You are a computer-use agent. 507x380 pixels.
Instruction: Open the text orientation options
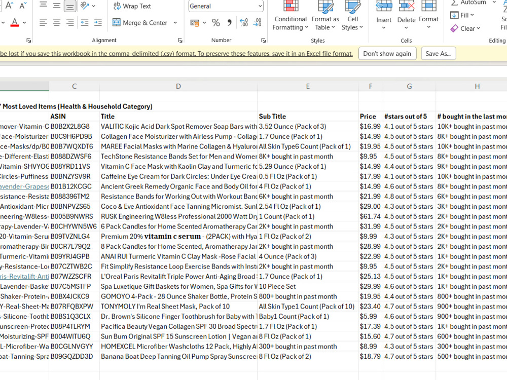click(85, 6)
